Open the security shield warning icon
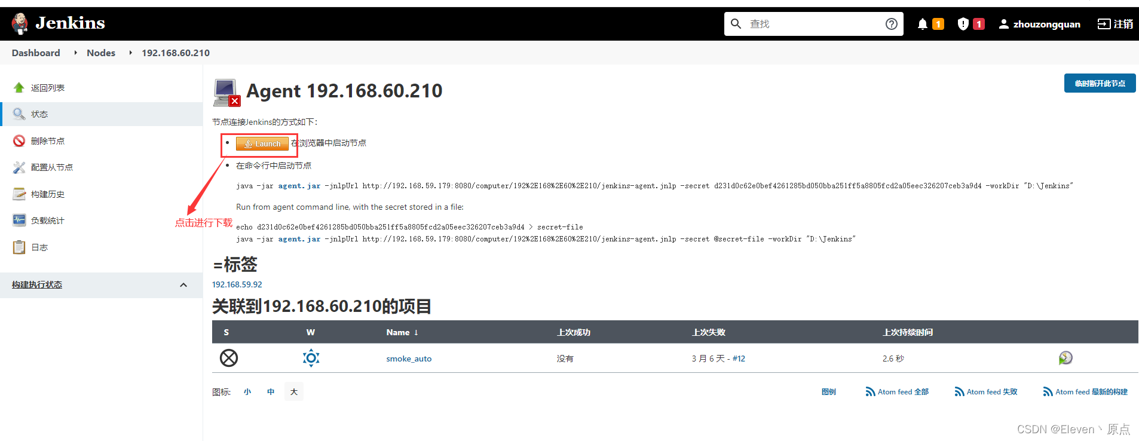1139x441 pixels. [x=963, y=24]
